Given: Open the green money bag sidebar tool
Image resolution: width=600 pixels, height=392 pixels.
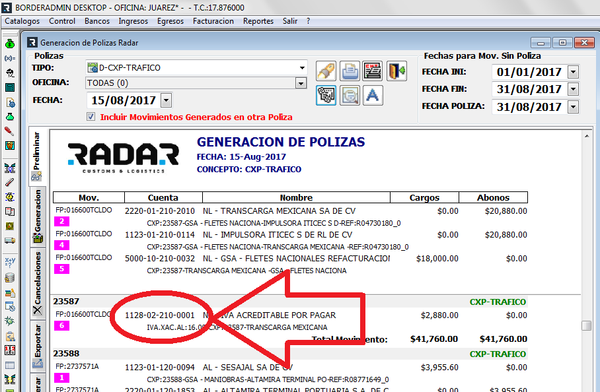Looking at the screenshot, I should pos(9,44).
